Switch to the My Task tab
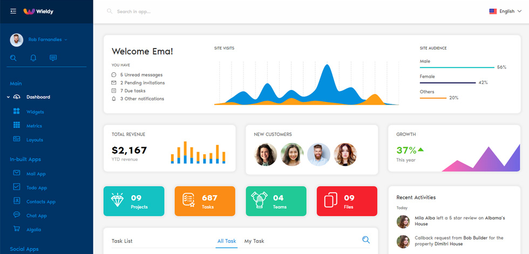The width and height of the screenshot is (529, 254). click(x=254, y=241)
